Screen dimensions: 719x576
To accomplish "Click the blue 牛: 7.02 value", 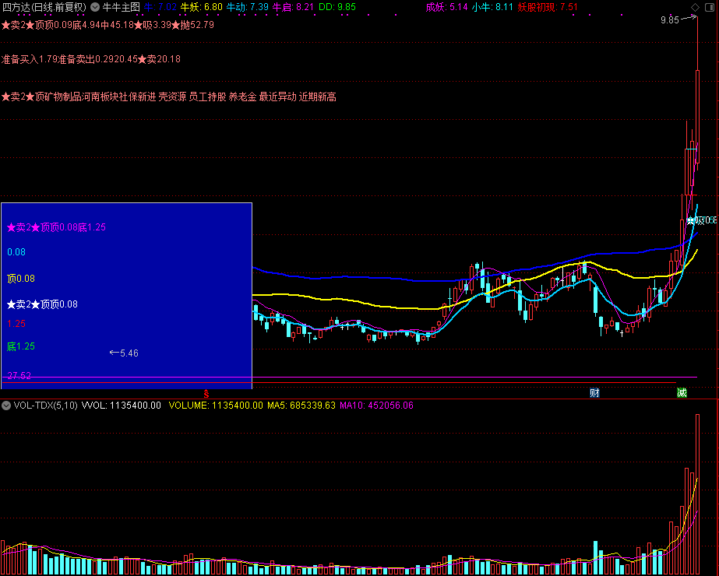I will click(160, 7).
